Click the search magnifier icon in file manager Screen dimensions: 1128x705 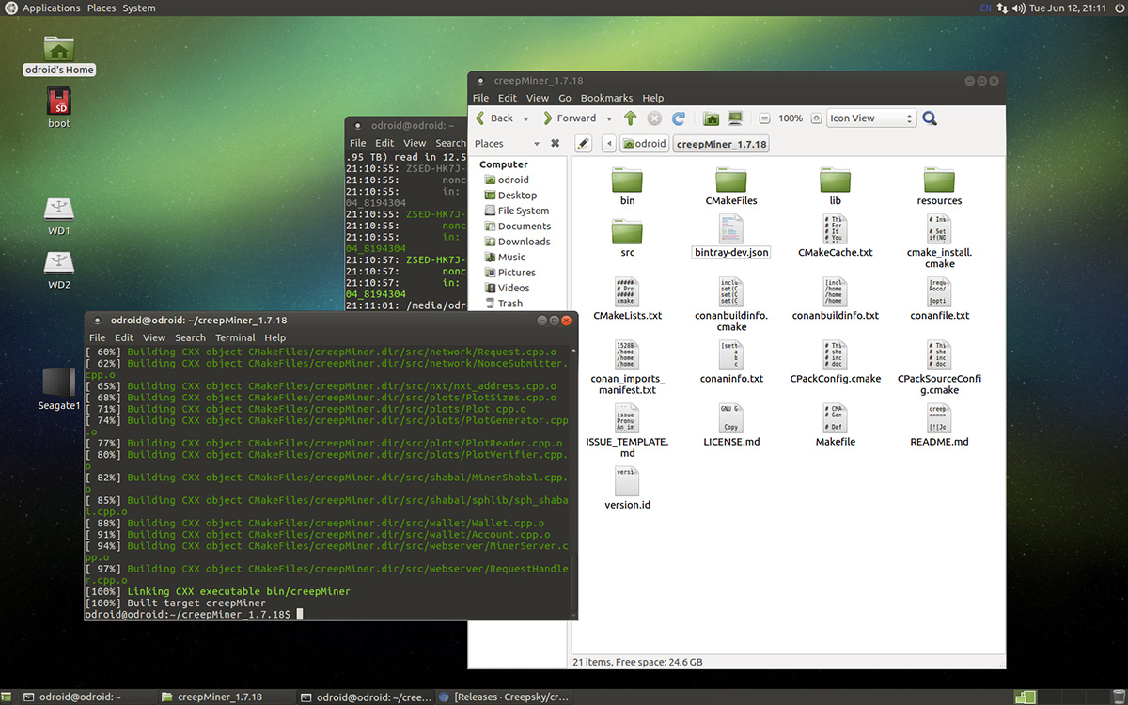pos(930,118)
